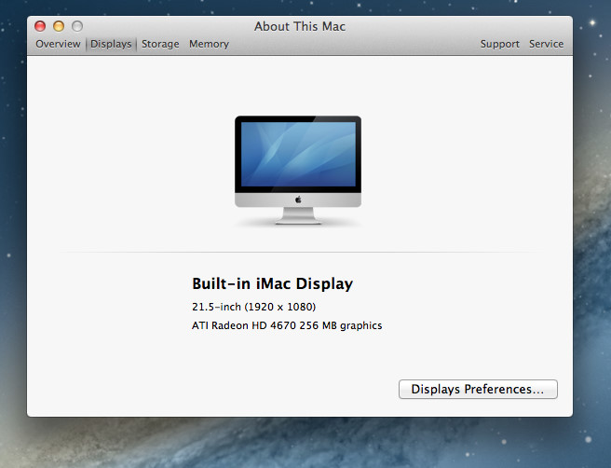611x468 pixels.
Task: Click the 21.5-inch (1920 x 1080) text
Action: click(253, 307)
